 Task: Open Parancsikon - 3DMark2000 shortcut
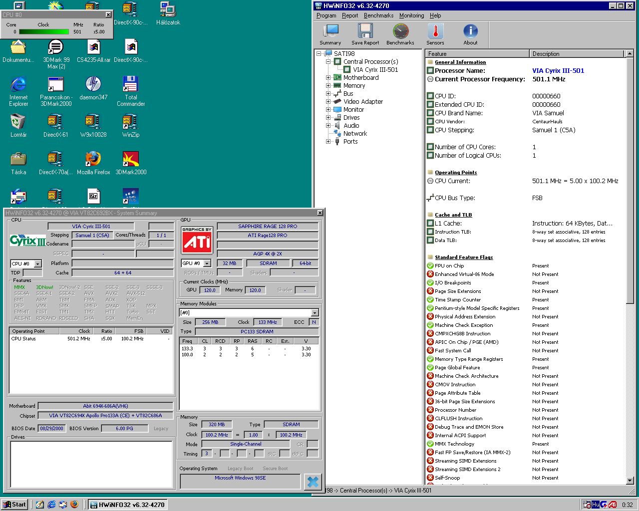(x=56, y=92)
